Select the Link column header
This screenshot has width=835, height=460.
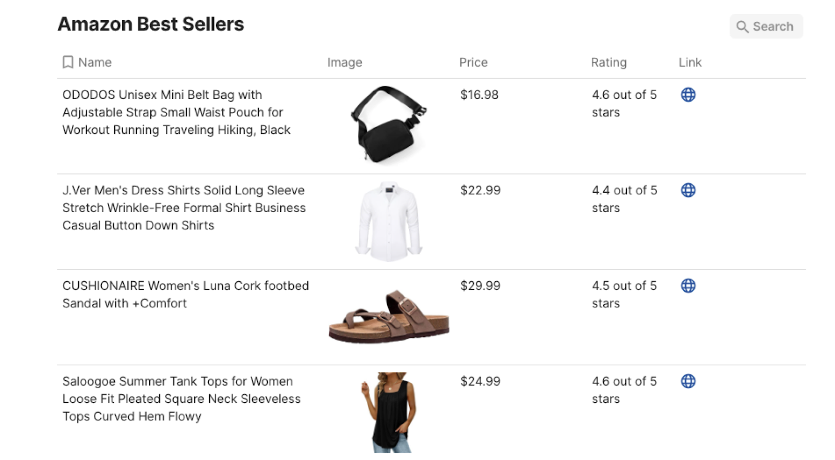(x=690, y=63)
